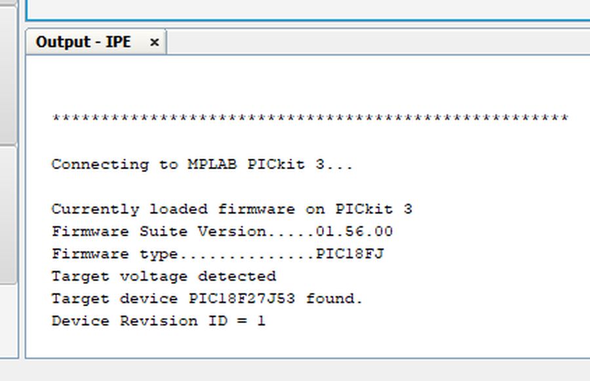Close the Output - IPE tab

point(154,42)
